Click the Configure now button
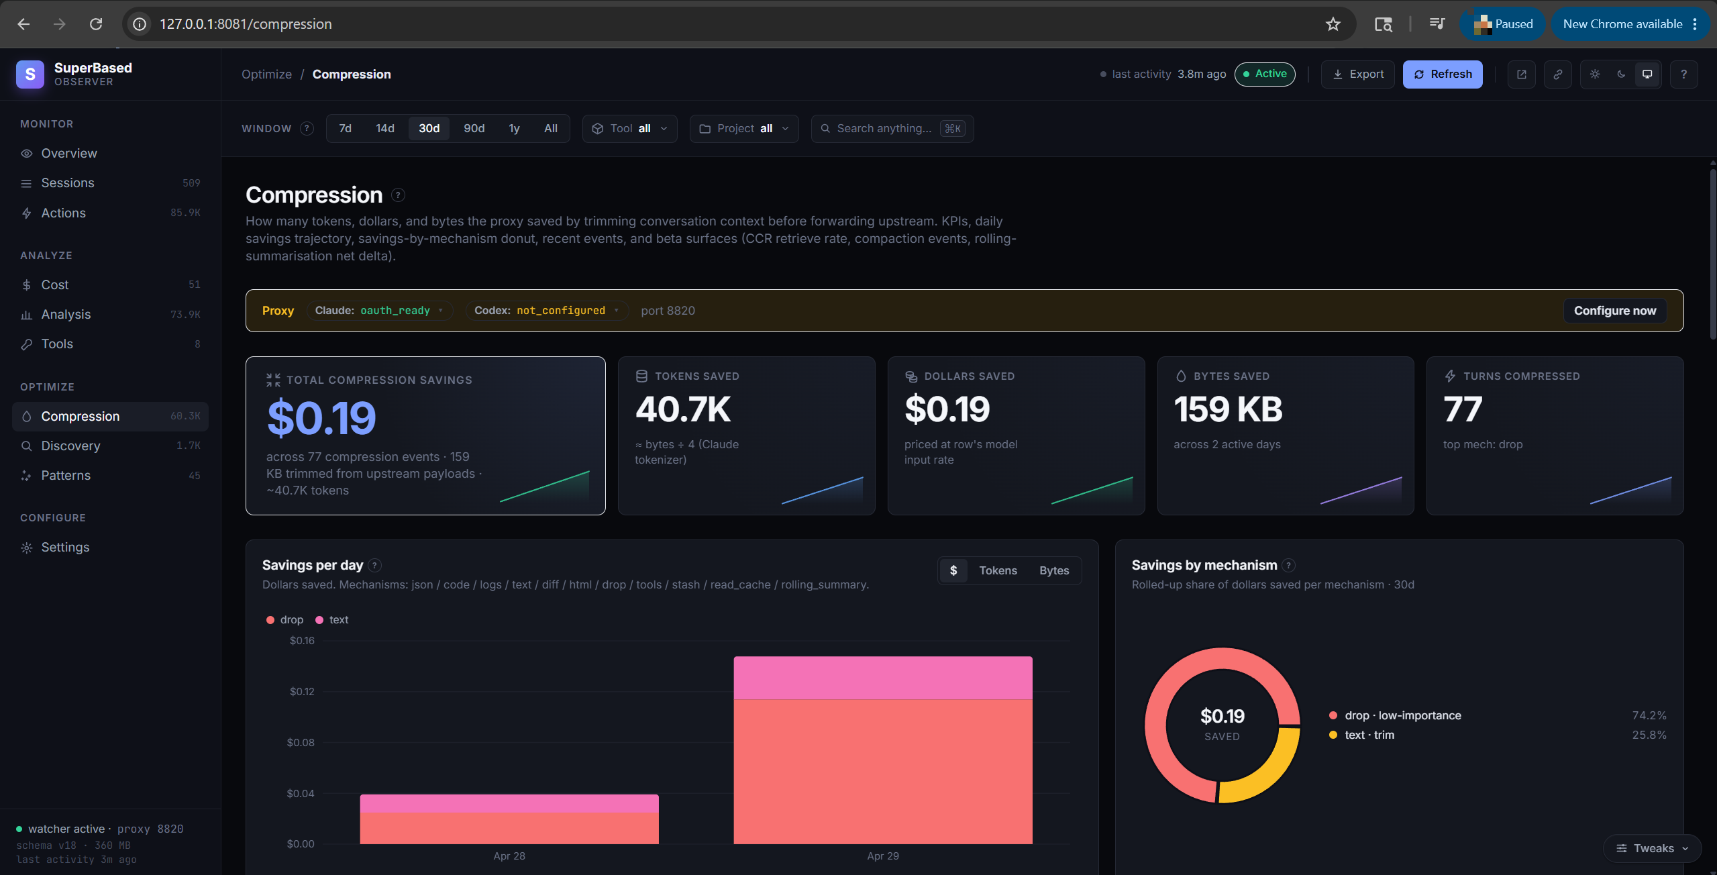The width and height of the screenshot is (1717, 875). [x=1614, y=311]
